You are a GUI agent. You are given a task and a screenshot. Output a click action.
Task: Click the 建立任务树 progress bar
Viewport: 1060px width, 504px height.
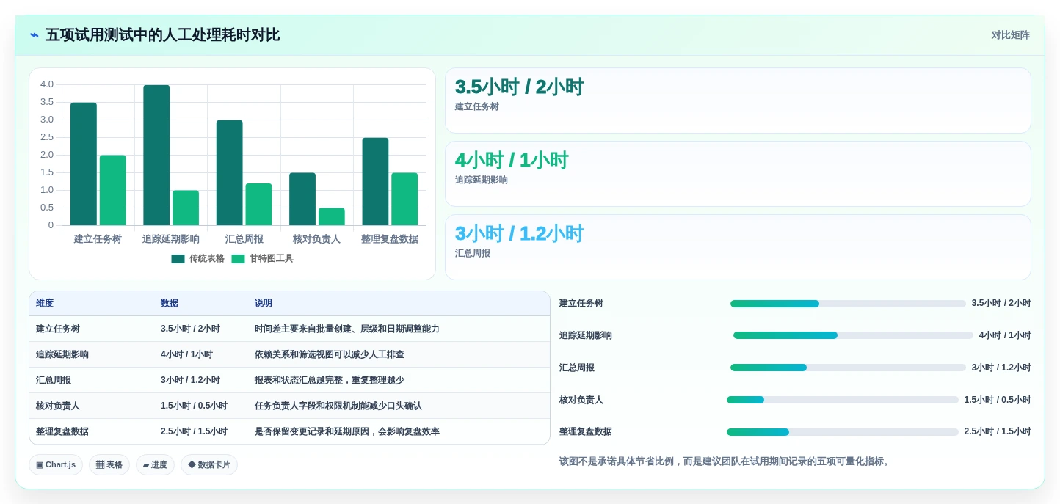click(x=848, y=304)
